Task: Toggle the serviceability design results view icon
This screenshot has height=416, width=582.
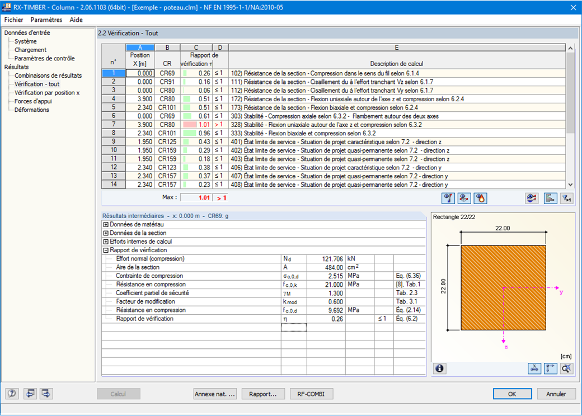Action: coord(464,198)
